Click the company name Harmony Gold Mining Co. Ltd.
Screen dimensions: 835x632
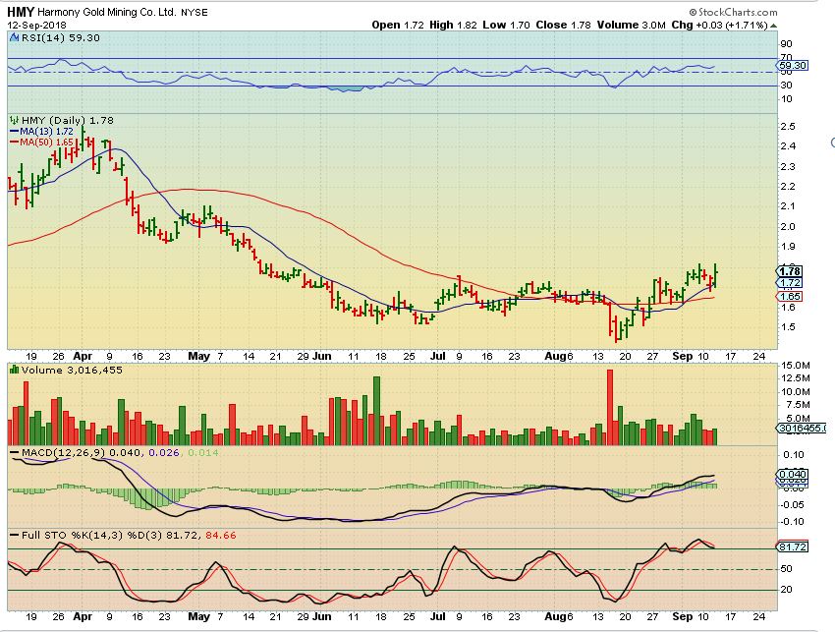click(x=106, y=12)
